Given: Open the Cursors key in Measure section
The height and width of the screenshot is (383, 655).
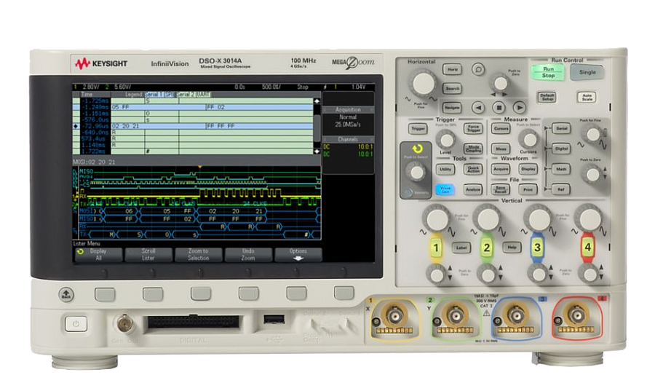Looking at the screenshot, I should pyautogui.click(x=501, y=129).
